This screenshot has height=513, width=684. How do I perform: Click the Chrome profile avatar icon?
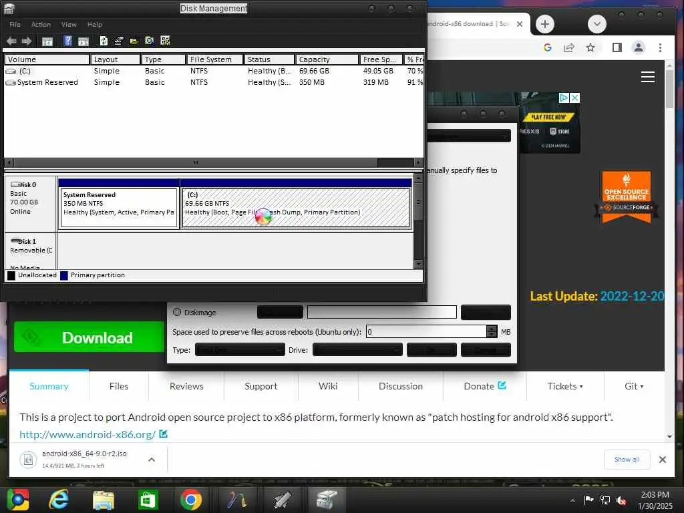(x=639, y=47)
